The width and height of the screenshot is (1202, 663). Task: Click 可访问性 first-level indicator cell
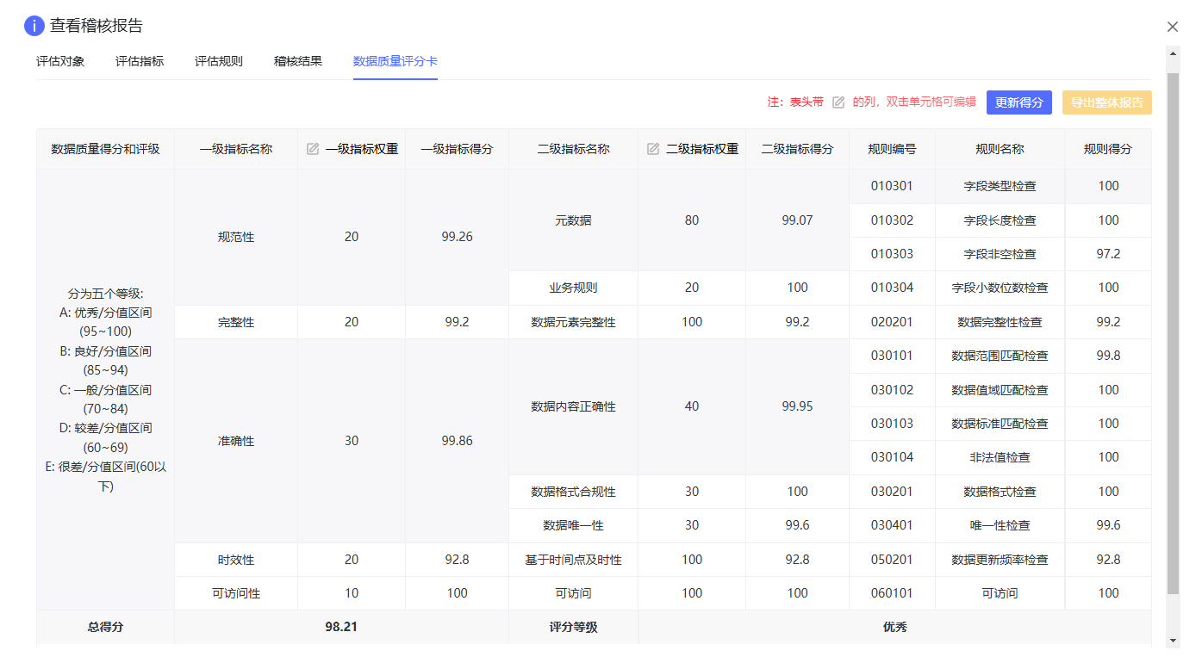tap(236, 593)
